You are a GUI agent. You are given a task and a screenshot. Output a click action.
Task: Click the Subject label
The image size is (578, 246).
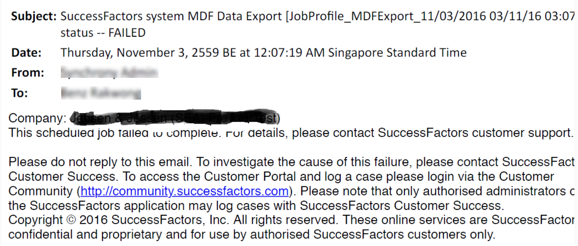click(34, 16)
